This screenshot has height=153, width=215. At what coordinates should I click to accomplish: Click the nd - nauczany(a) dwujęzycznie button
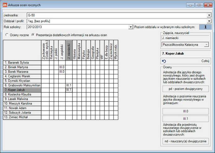coord(186,141)
